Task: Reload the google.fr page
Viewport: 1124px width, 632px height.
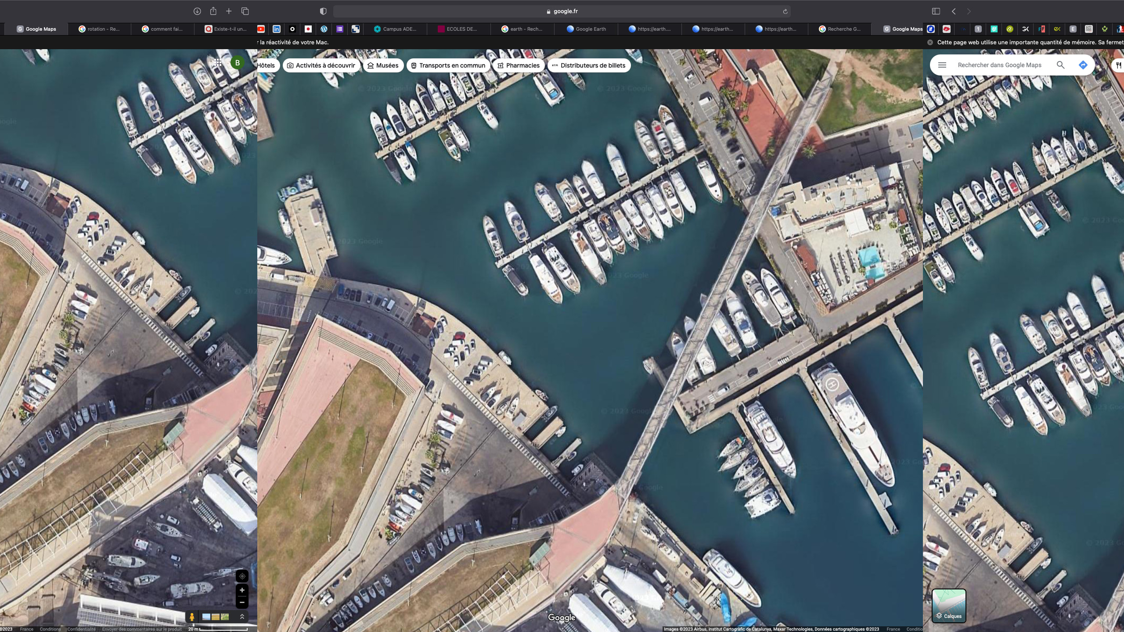Action: click(785, 11)
